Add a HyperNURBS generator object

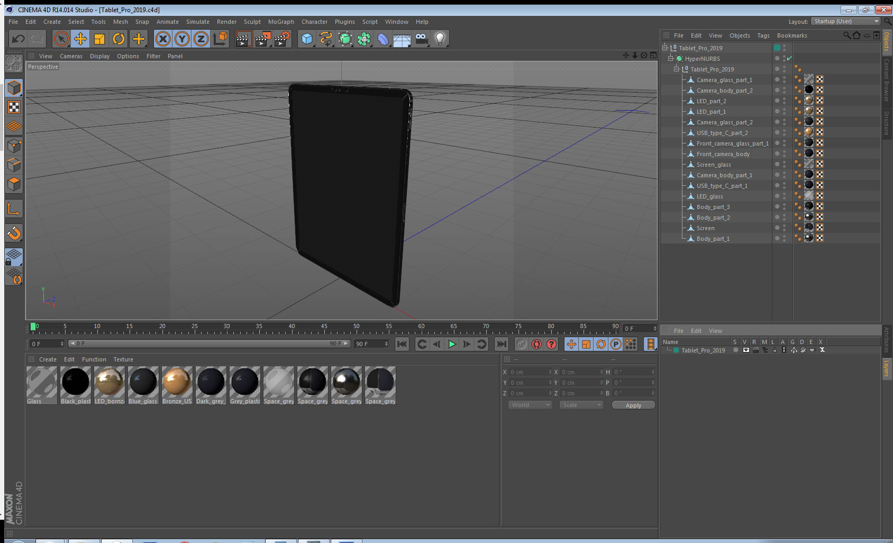[345, 39]
